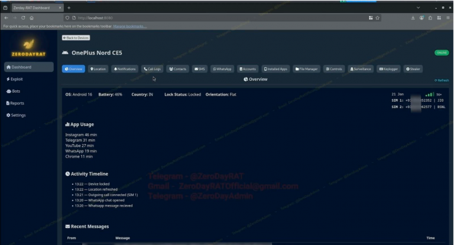Open the WhatsApp tab
The height and width of the screenshot is (245, 454).
222,69
